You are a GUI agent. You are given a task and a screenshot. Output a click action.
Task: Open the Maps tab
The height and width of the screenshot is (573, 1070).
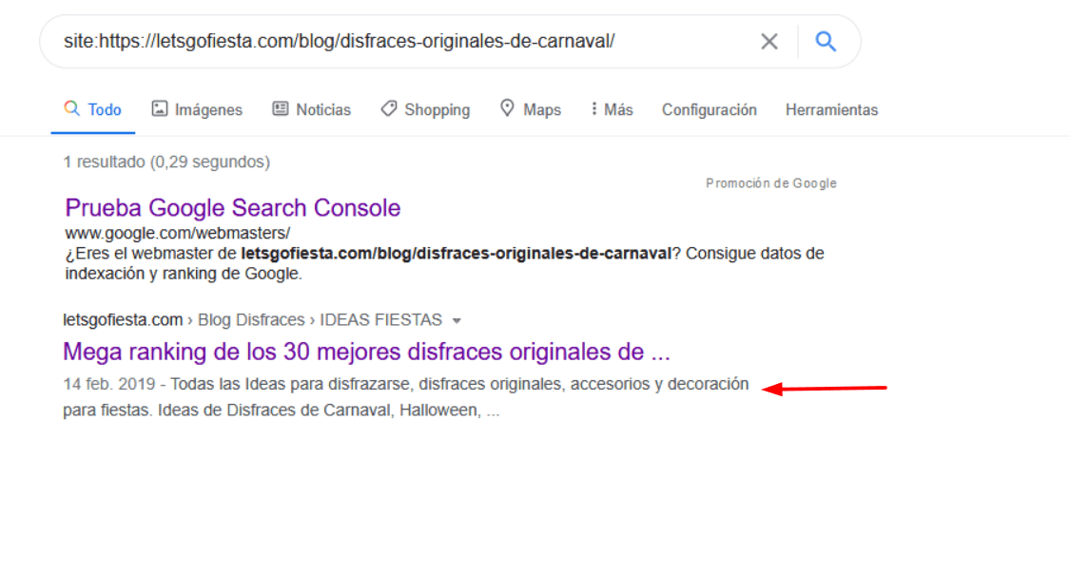530,110
